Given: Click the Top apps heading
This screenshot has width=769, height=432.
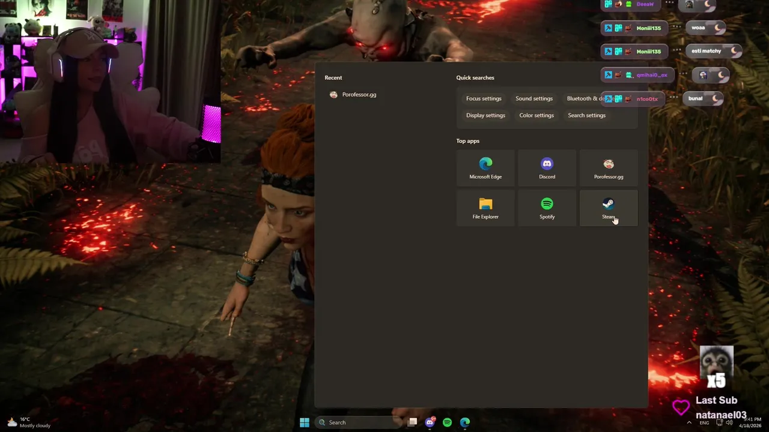Looking at the screenshot, I should coord(468,141).
